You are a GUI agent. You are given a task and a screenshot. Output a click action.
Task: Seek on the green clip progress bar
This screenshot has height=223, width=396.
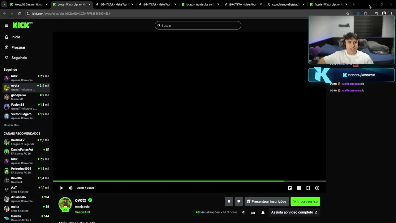[189, 181]
